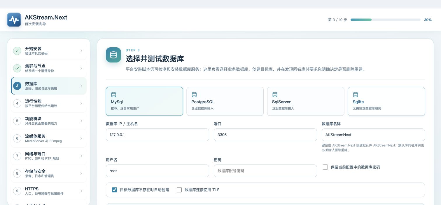Click the AKStream.Next pulse logo icon

[14, 20]
